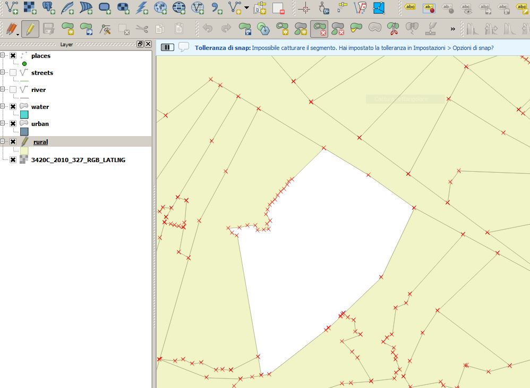Expand hidden toolbar items with » chevron
The height and width of the screenshot is (388, 530).
pos(452,29)
